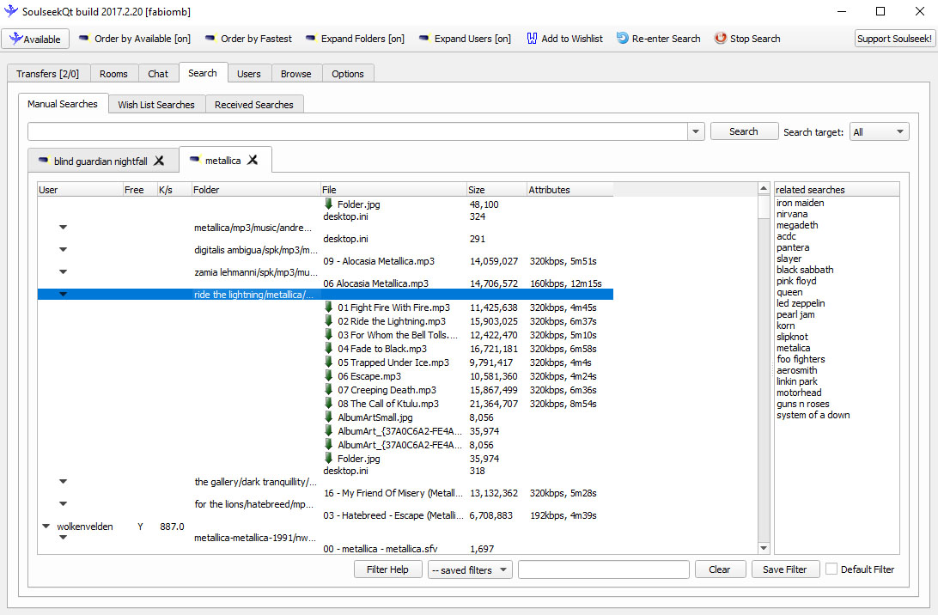Select Received Searches tab

point(254,105)
